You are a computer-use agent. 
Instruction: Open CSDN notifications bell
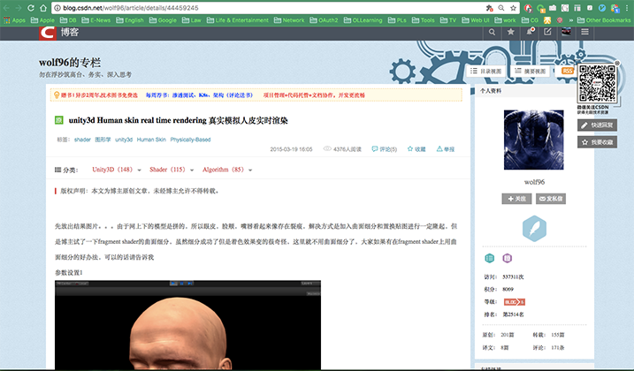530,32
